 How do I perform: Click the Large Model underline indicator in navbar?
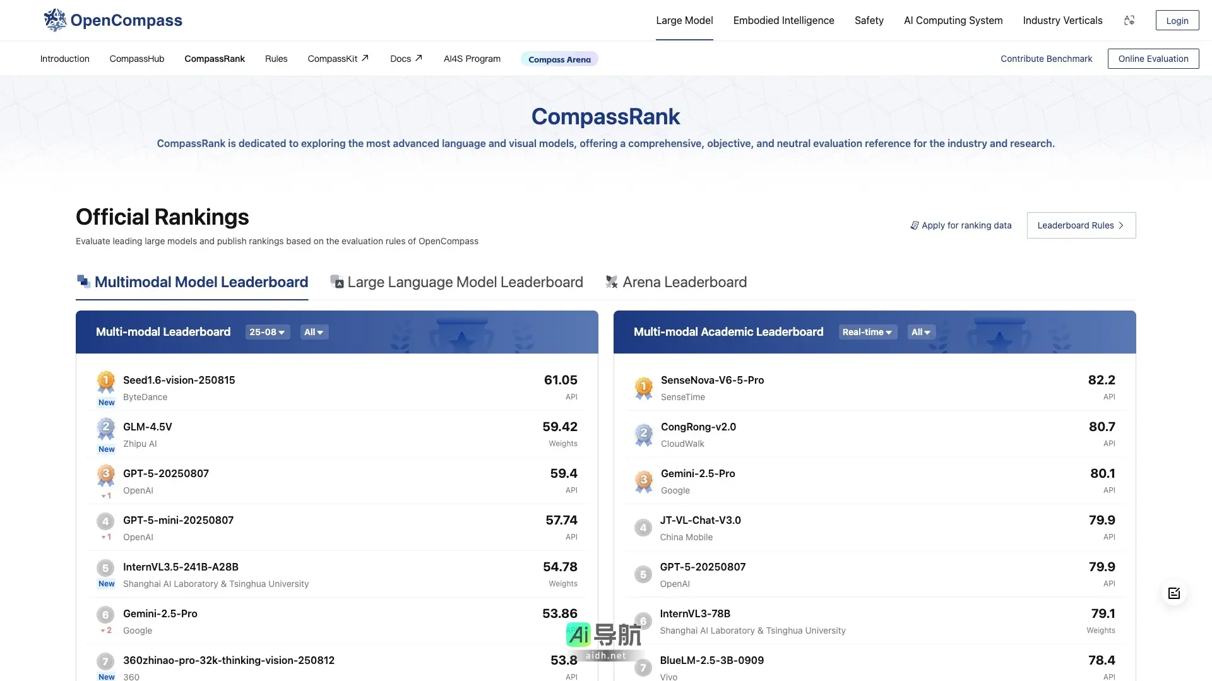coord(684,39)
